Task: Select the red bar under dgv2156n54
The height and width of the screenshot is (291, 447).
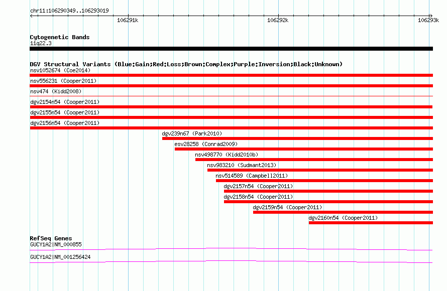Action: pos(231,128)
